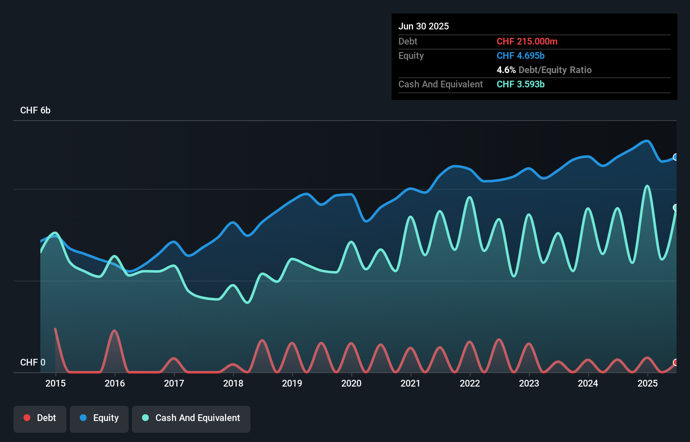This screenshot has width=690, height=442.
Task: Click the Equity row label in tooltip
Action: [x=411, y=55]
